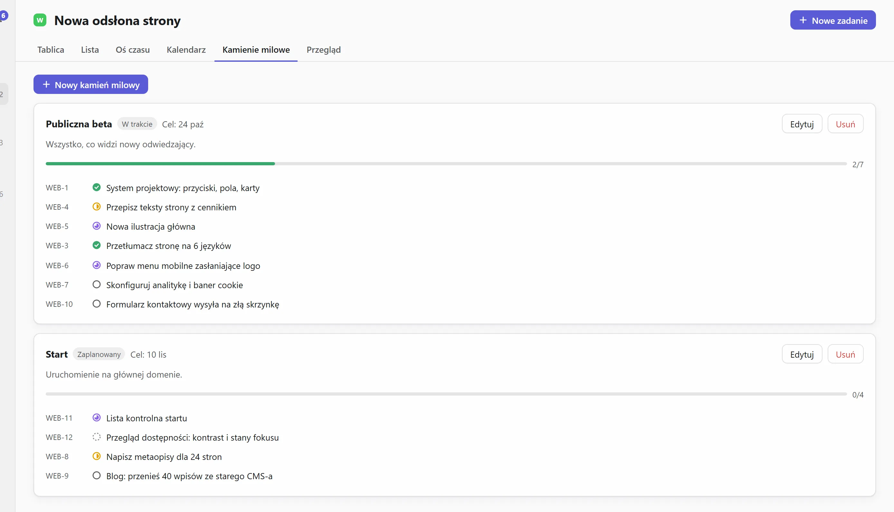Click the dashed circle status of WEB-12

(97, 437)
